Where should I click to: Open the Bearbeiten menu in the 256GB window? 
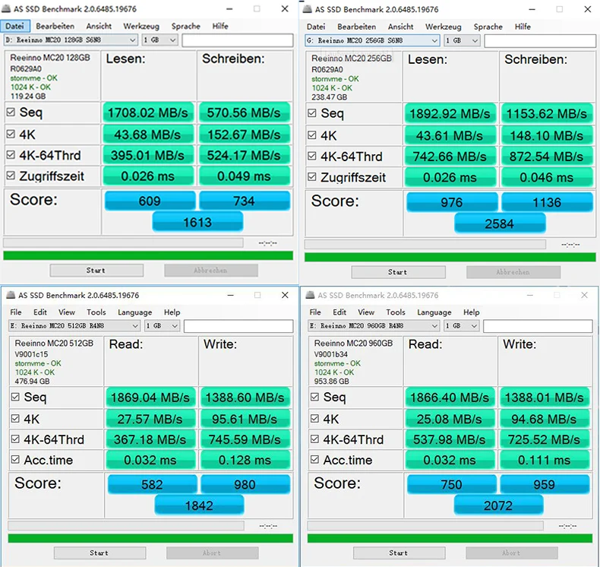356,27
